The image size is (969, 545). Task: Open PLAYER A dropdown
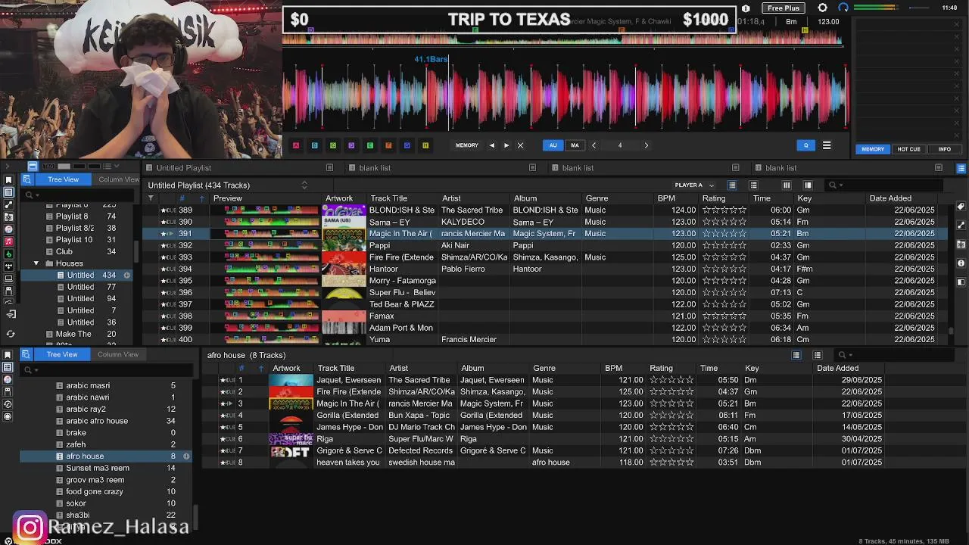point(694,185)
